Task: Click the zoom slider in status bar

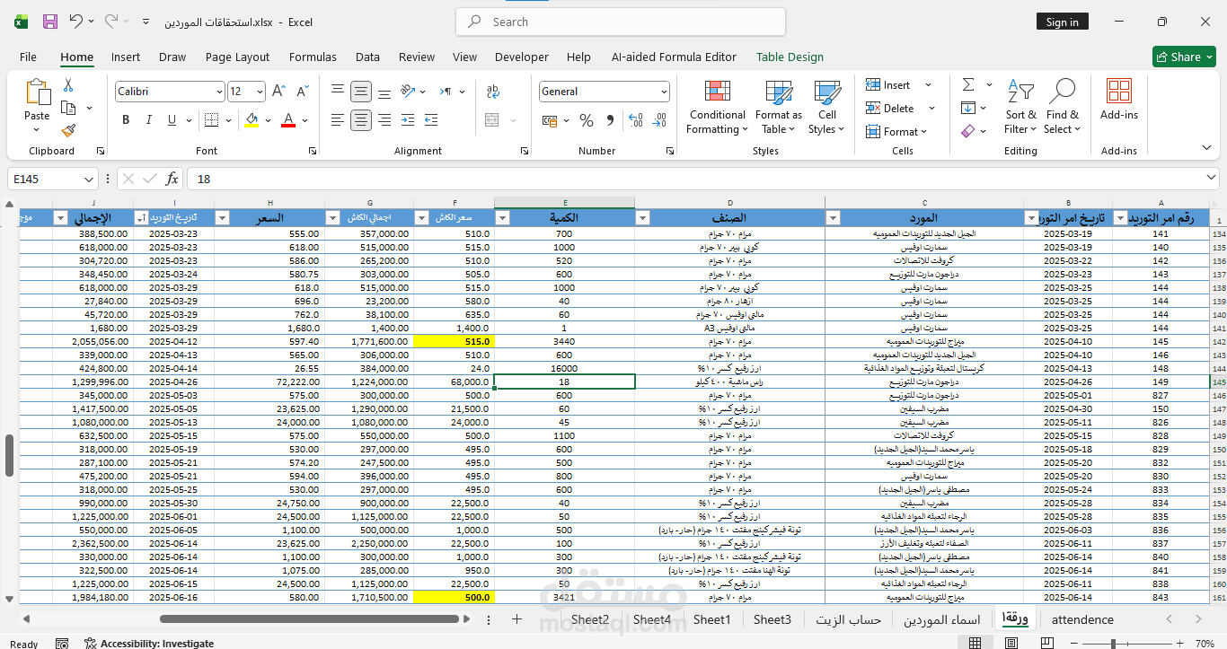Action: pos(1113,643)
